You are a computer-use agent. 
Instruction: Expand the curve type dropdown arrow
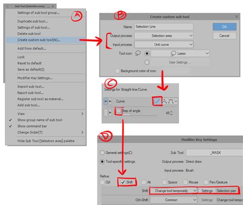(x=176, y=101)
